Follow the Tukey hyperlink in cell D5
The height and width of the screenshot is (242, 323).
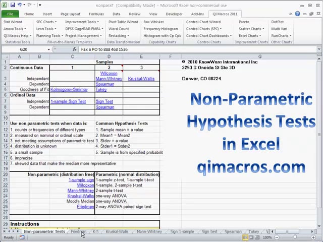[101, 90]
